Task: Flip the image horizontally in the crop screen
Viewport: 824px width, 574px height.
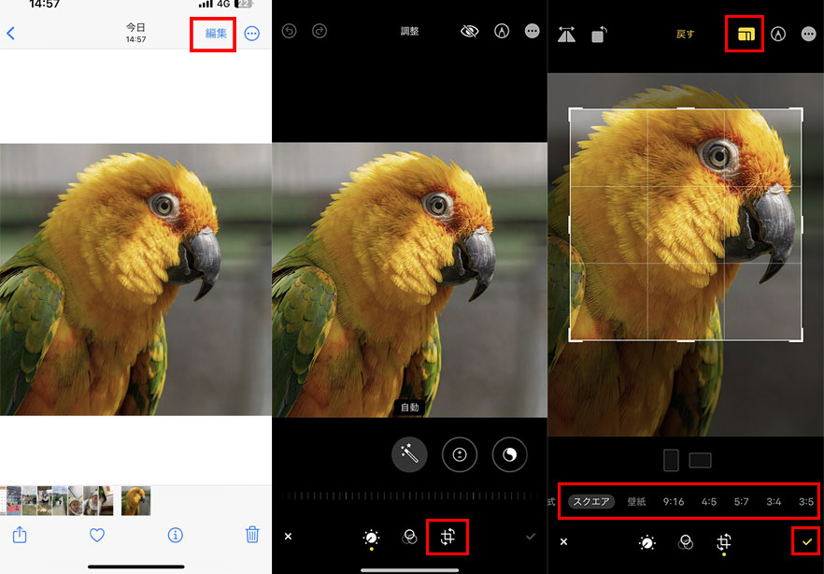Action: pos(566,35)
